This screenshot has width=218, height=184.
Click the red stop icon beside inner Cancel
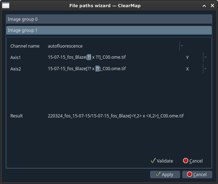click(185, 161)
